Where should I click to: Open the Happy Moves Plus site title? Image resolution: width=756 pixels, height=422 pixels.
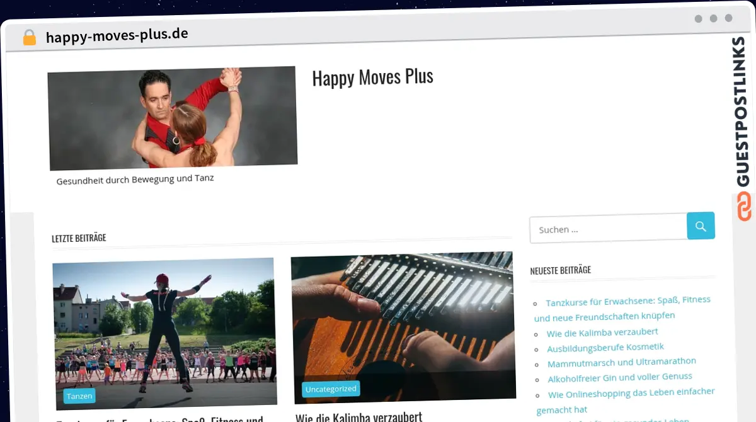[372, 77]
